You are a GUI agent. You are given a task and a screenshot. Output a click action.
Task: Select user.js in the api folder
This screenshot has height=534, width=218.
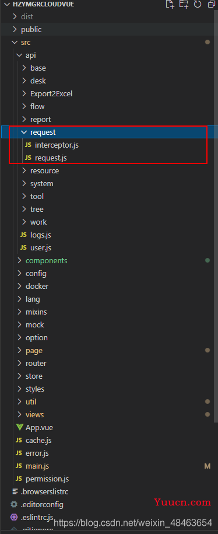pyautogui.click(x=40, y=247)
